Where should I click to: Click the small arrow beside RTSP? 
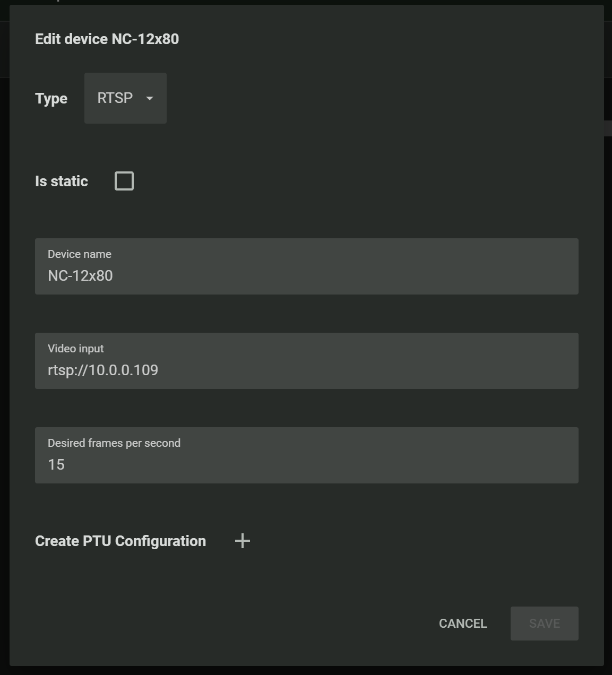pos(150,98)
